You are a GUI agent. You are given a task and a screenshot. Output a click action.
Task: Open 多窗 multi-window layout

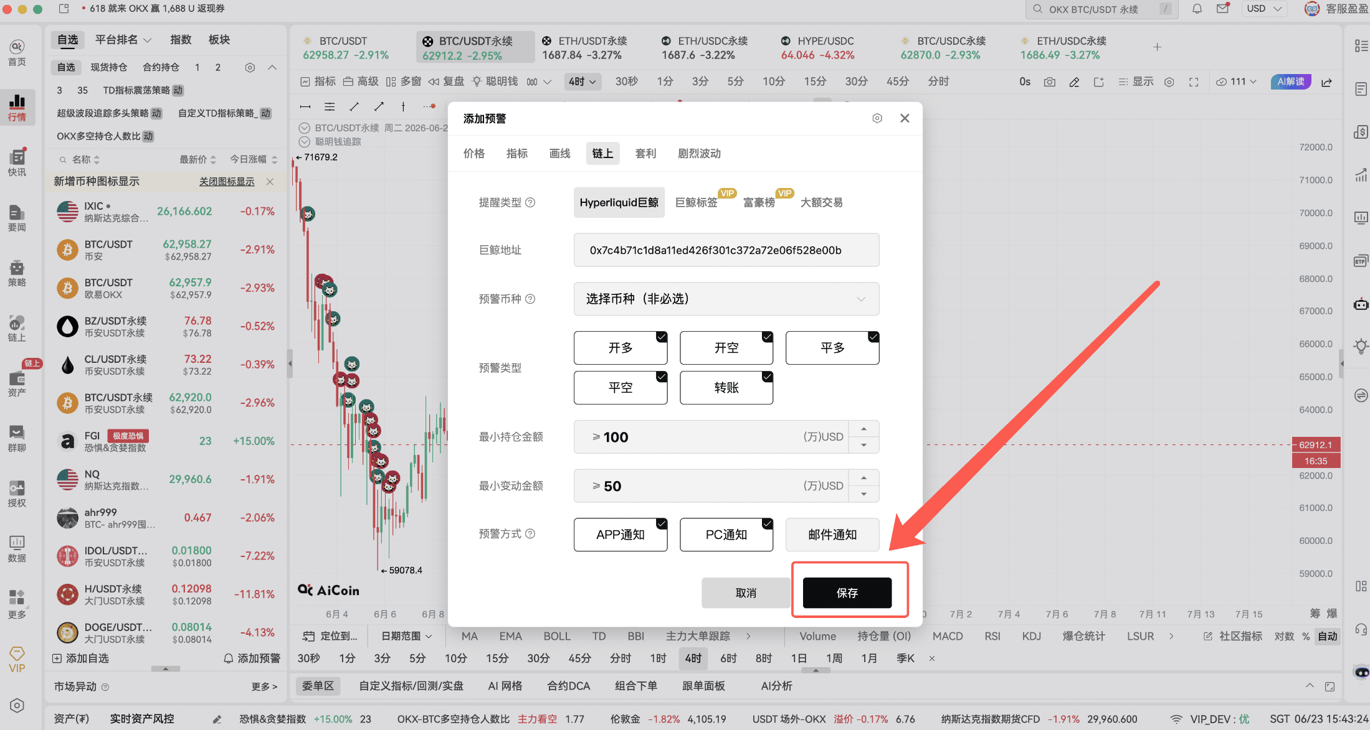click(x=403, y=82)
